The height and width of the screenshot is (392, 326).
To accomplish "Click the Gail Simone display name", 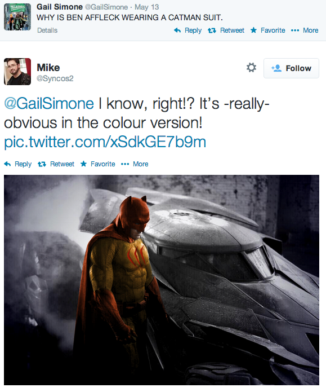I will coord(60,7).
